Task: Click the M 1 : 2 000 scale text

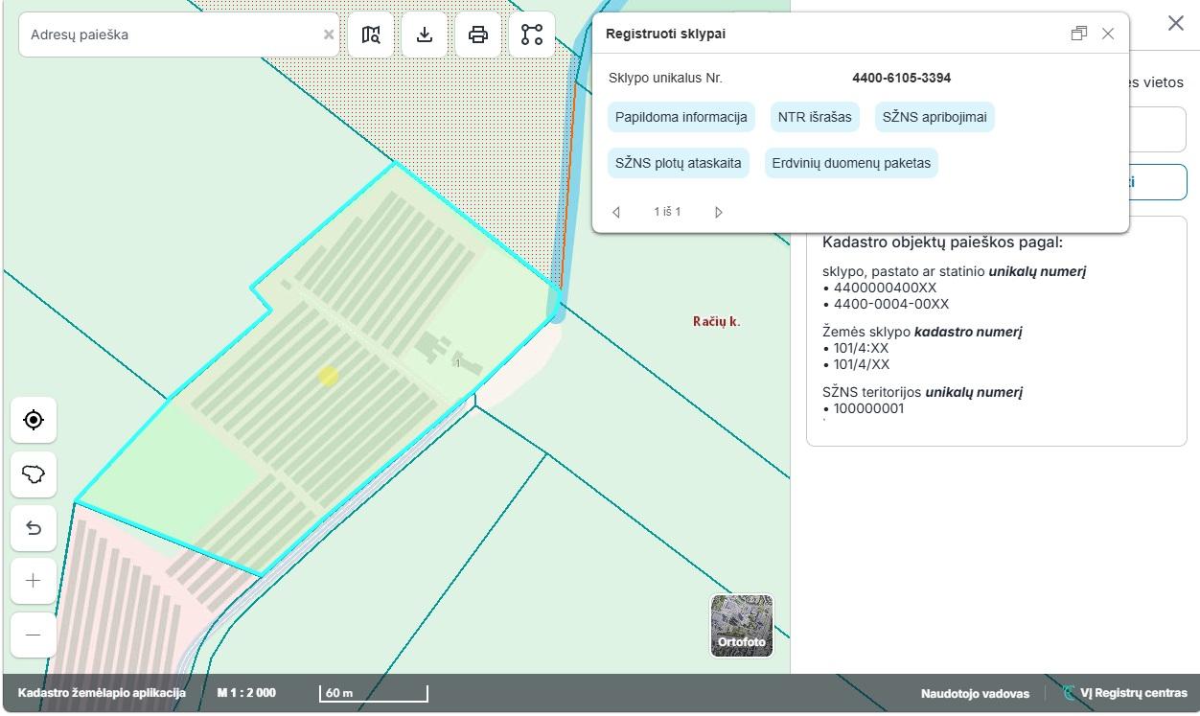Action: coord(246,693)
